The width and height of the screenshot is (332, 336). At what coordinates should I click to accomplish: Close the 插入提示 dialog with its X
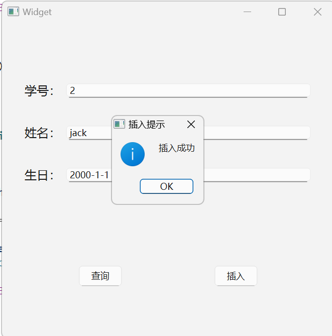point(191,124)
